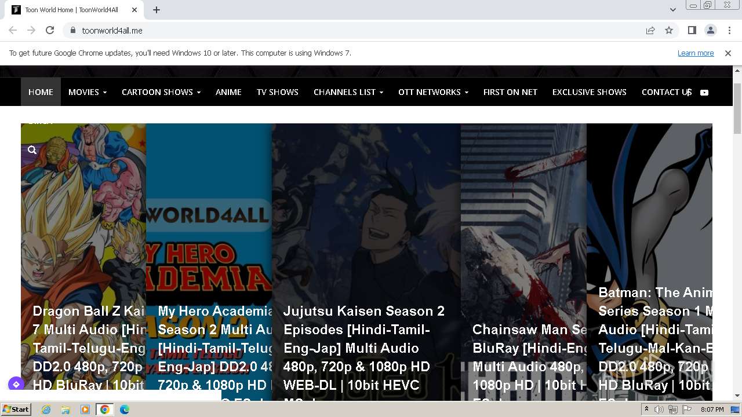
Task: Show hidden system tray icons
Action: [x=646, y=409]
